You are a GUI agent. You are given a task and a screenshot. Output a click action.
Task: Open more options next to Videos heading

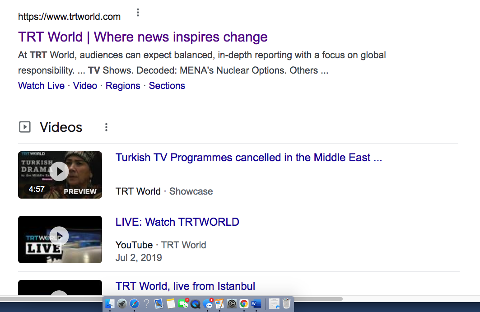tap(106, 127)
